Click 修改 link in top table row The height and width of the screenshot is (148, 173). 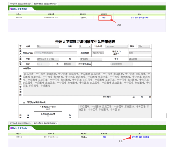136,17
